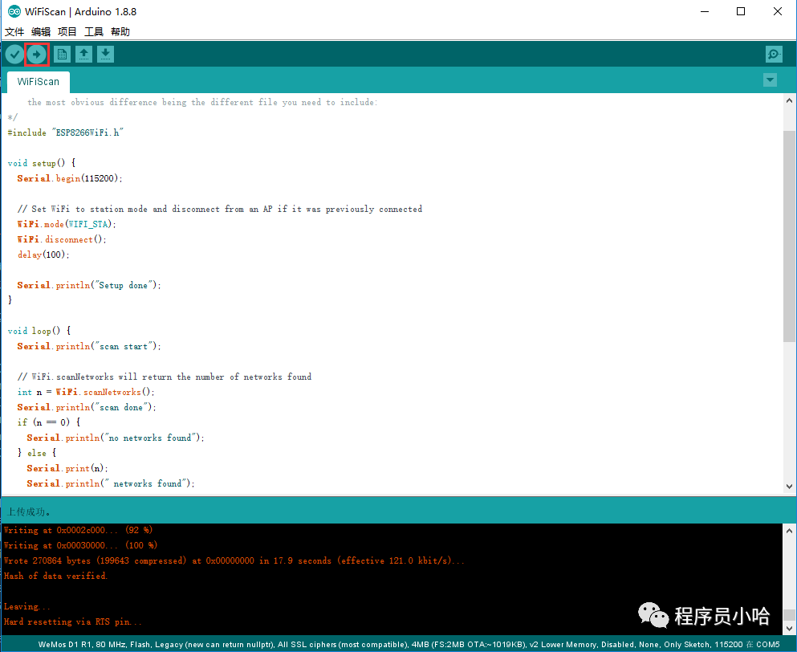Viewport: 797px width, 652px height.
Task: Open the 工具 menu
Action: point(94,32)
